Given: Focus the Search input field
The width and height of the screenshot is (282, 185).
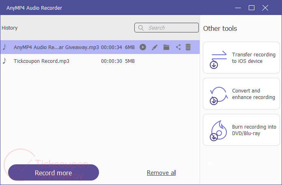Looking at the screenshot, I should tap(166, 28).
